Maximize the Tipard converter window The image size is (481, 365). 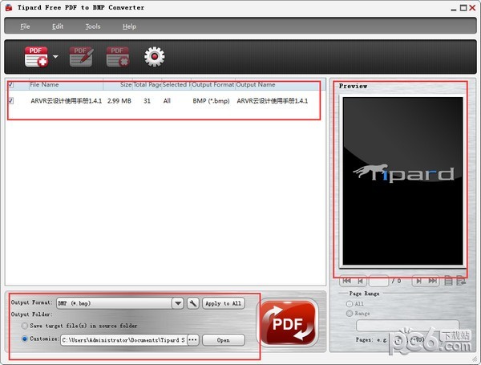tap(463, 8)
